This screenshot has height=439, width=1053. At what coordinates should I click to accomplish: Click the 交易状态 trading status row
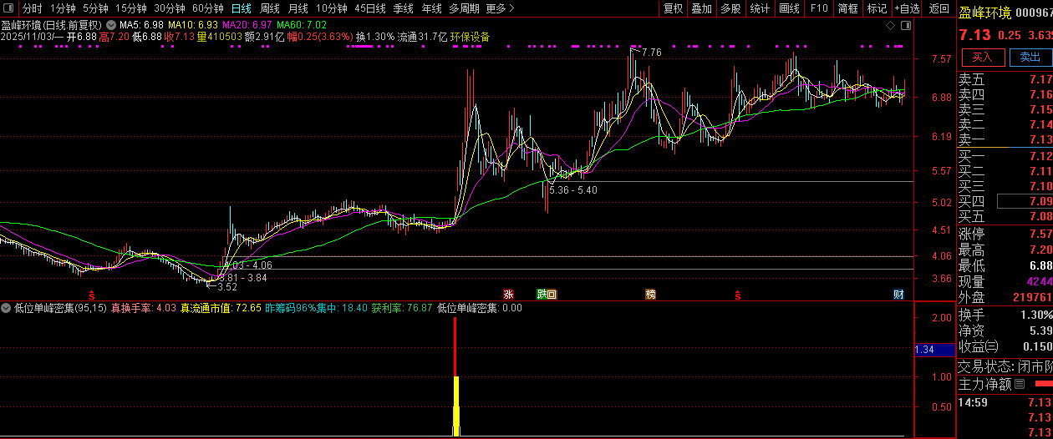(1005, 366)
